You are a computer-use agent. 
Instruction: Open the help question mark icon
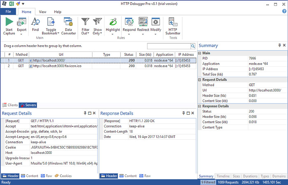point(284,12)
